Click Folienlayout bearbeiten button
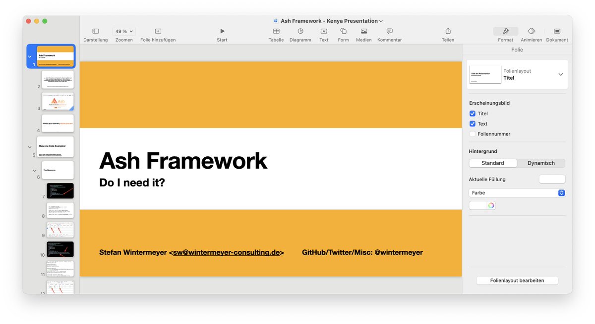The width and height of the screenshot is (595, 324). coord(517,280)
